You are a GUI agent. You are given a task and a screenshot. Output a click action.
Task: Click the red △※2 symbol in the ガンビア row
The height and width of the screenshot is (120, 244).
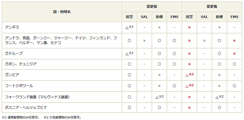coord(189,74)
